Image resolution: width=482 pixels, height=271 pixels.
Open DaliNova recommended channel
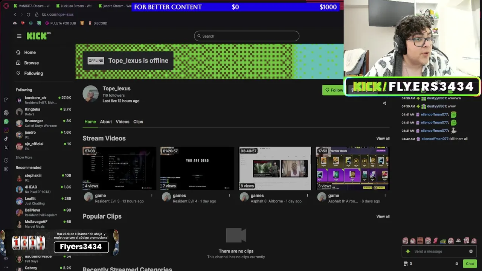[x=43, y=213]
